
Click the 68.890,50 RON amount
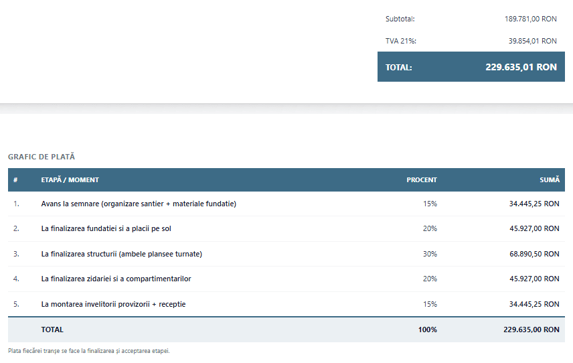[534, 254]
